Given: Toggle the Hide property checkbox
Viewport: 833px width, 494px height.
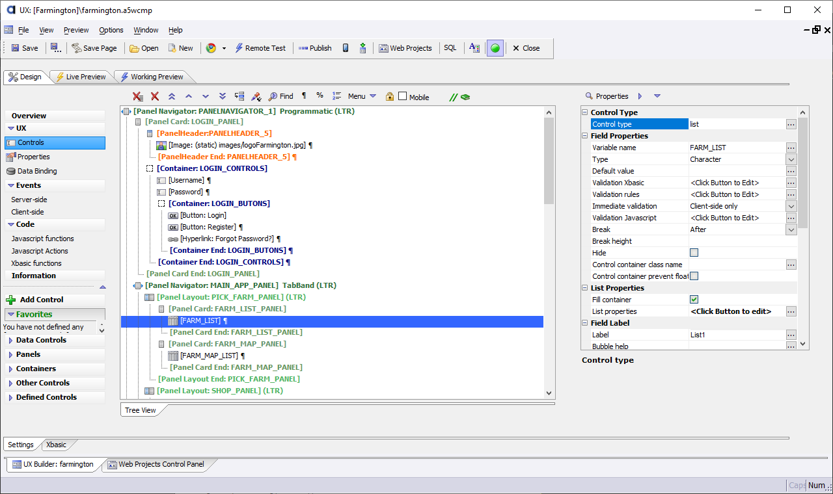Looking at the screenshot, I should [694, 253].
